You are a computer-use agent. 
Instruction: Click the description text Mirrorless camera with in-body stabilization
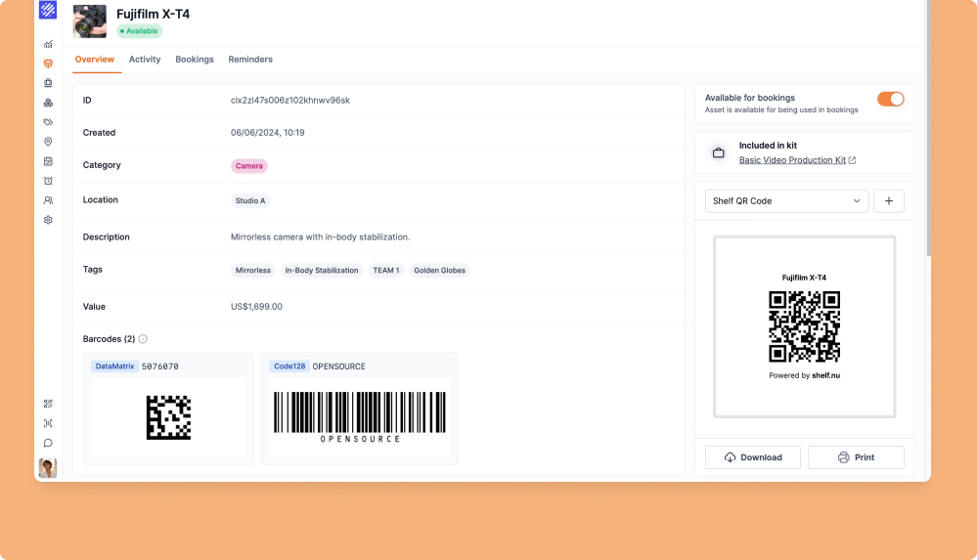[320, 237]
